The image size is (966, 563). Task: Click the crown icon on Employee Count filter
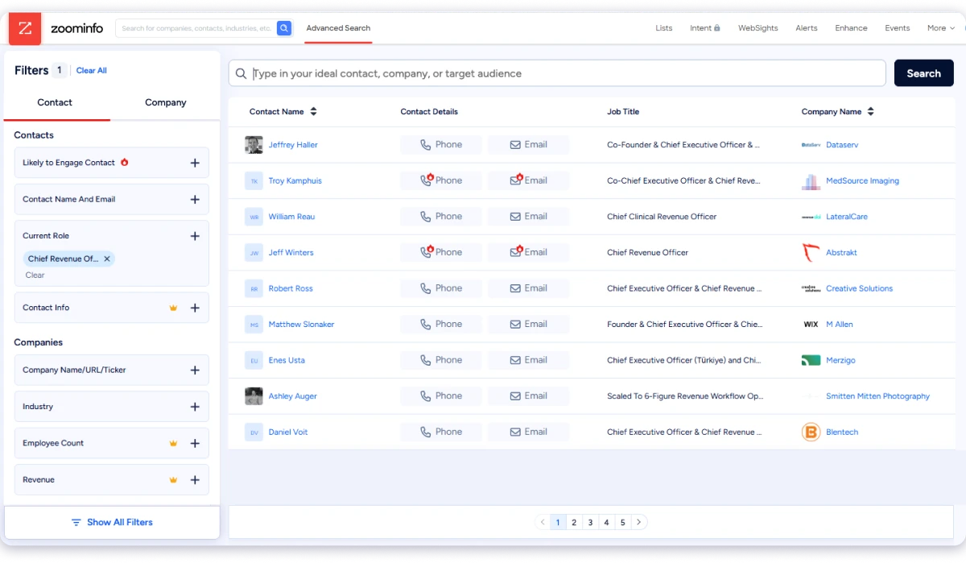173,443
